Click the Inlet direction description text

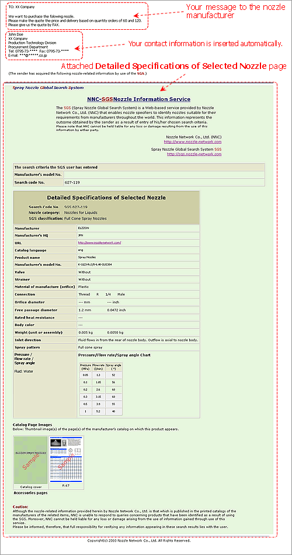coord(138,340)
